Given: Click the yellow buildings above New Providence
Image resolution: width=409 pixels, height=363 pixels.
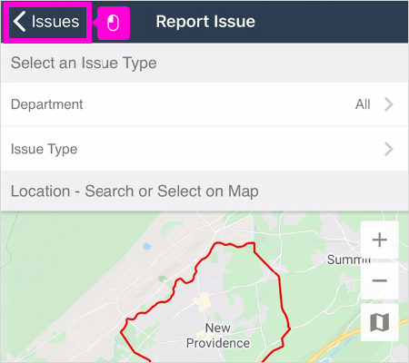Looking at the screenshot, I should point(202,300).
